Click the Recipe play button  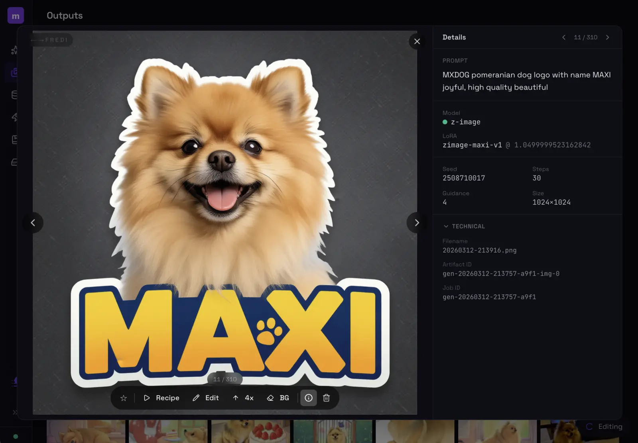click(x=161, y=398)
